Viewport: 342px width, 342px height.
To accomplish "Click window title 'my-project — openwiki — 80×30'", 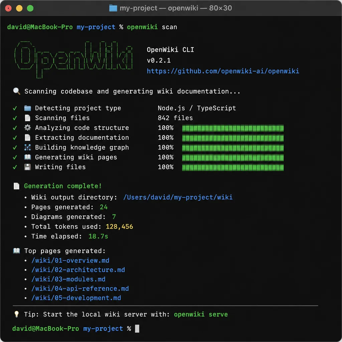I will (176, 8).
